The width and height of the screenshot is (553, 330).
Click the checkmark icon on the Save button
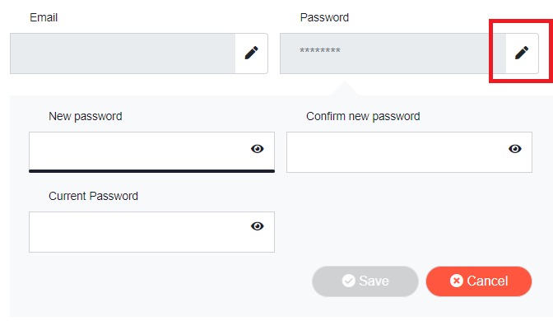coord(348,281)
